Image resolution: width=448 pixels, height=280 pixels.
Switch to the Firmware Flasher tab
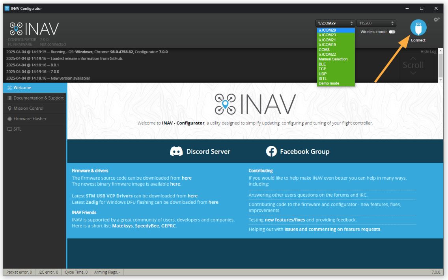tap(35, 119)
